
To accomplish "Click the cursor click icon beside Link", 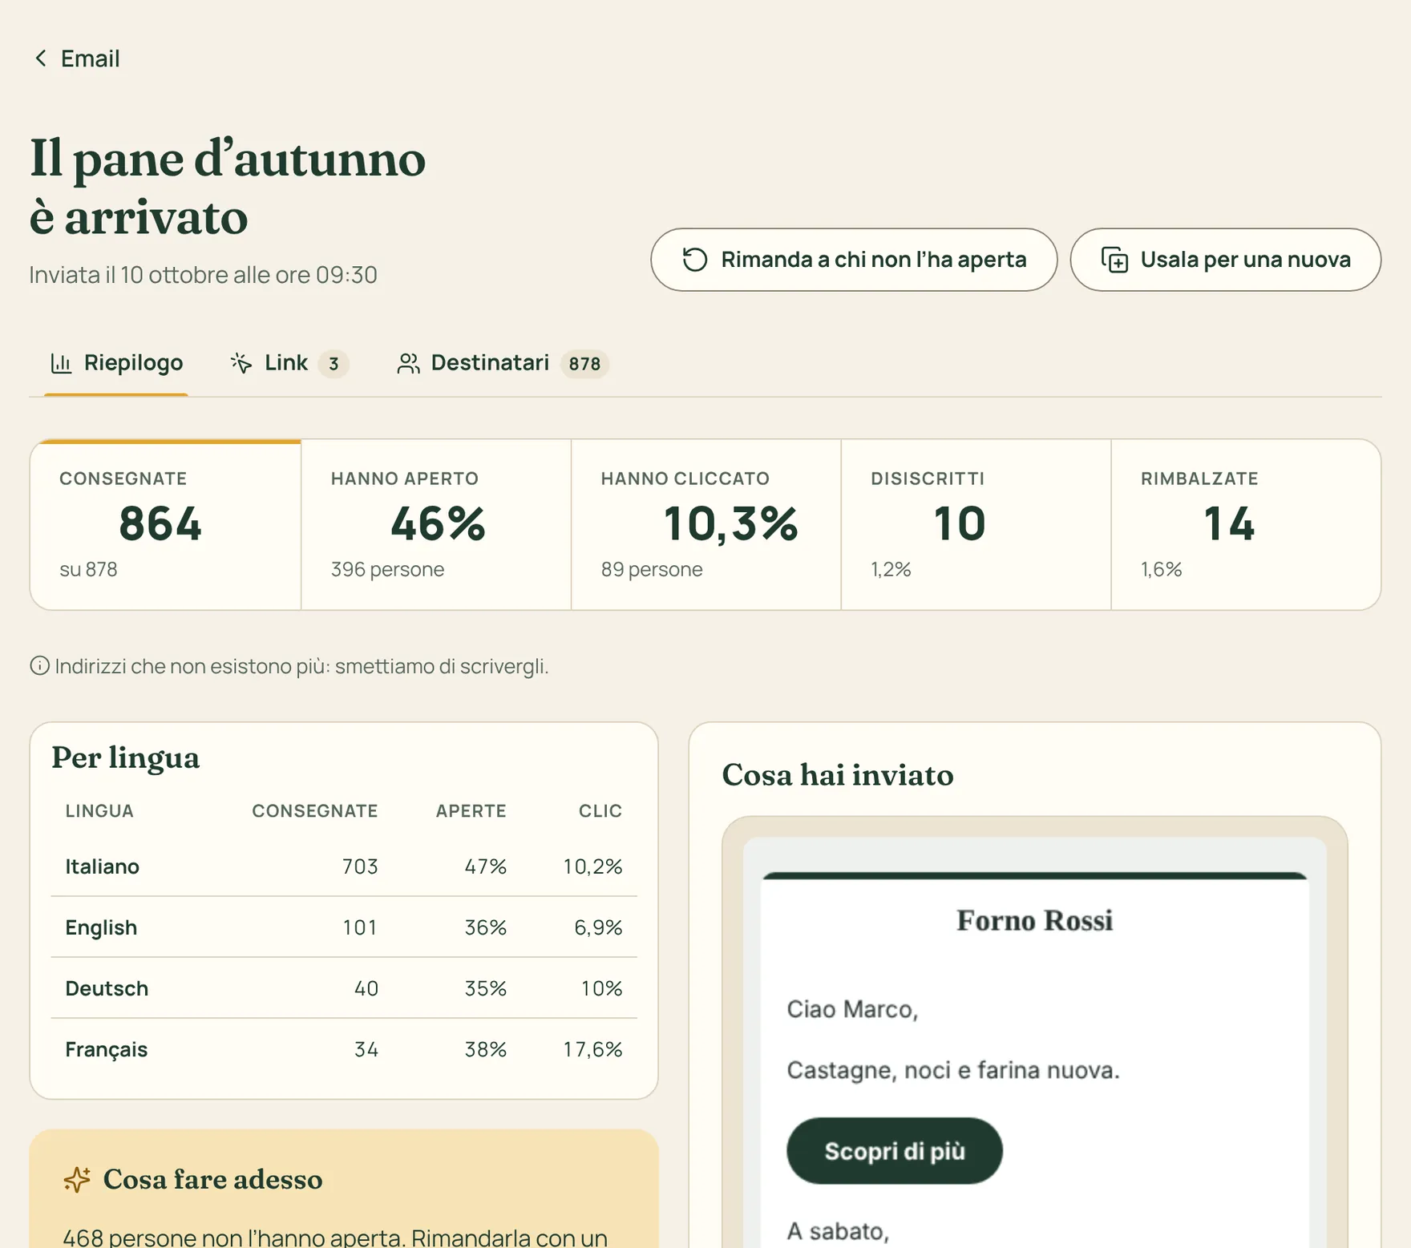I will point(241,363).
